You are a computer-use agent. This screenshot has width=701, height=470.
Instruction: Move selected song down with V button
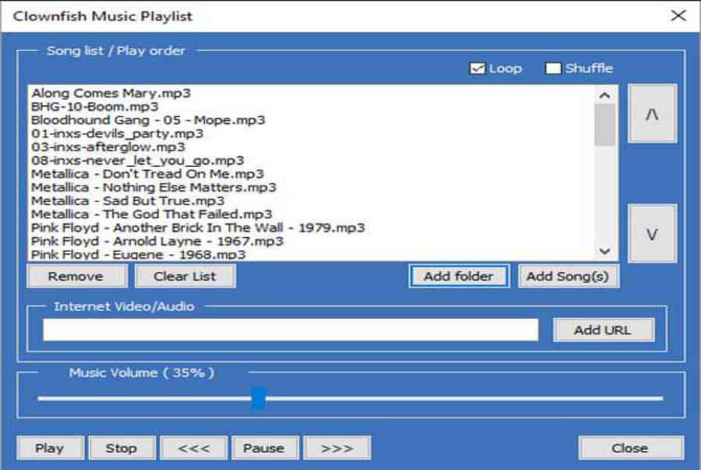(x=652, y=234)
